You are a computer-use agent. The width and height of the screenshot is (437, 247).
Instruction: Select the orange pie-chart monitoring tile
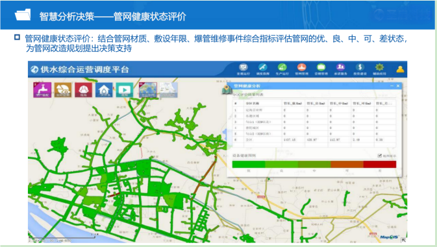coord(63,89)
